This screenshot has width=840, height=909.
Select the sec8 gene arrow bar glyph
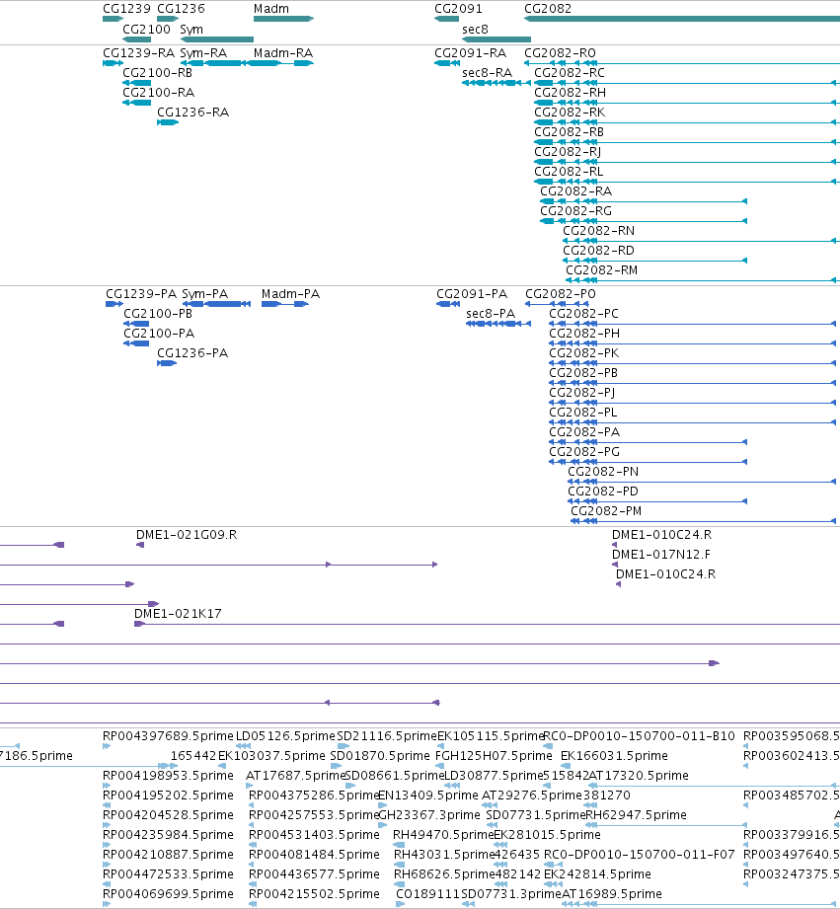coord(496,39)
